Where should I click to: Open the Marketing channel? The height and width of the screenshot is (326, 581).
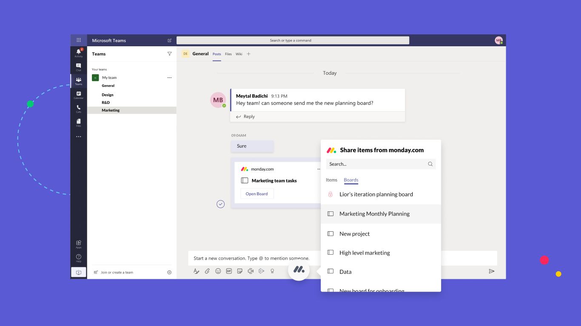pos(131,110)
